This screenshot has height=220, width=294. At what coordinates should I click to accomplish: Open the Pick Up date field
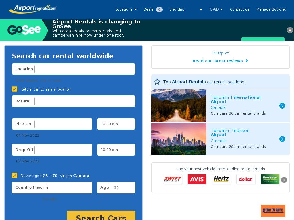52,124
